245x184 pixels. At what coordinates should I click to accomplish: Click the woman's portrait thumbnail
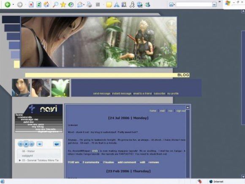coord(21,88)
